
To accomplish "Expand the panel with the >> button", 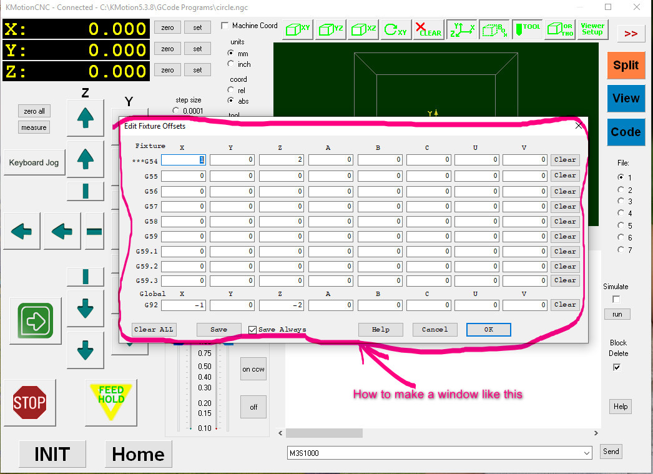I will (x=631, y=34).
